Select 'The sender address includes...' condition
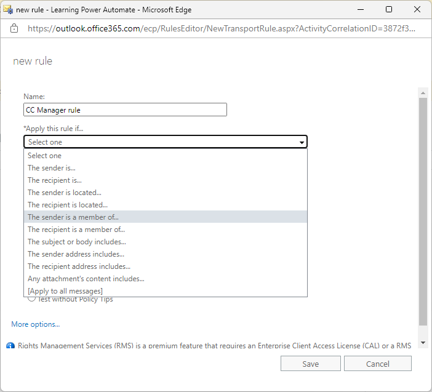The image size is (432, 392). [76, 254]
